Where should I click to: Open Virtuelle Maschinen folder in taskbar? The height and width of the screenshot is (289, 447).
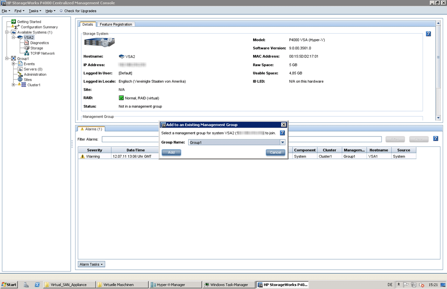point(122,285)
